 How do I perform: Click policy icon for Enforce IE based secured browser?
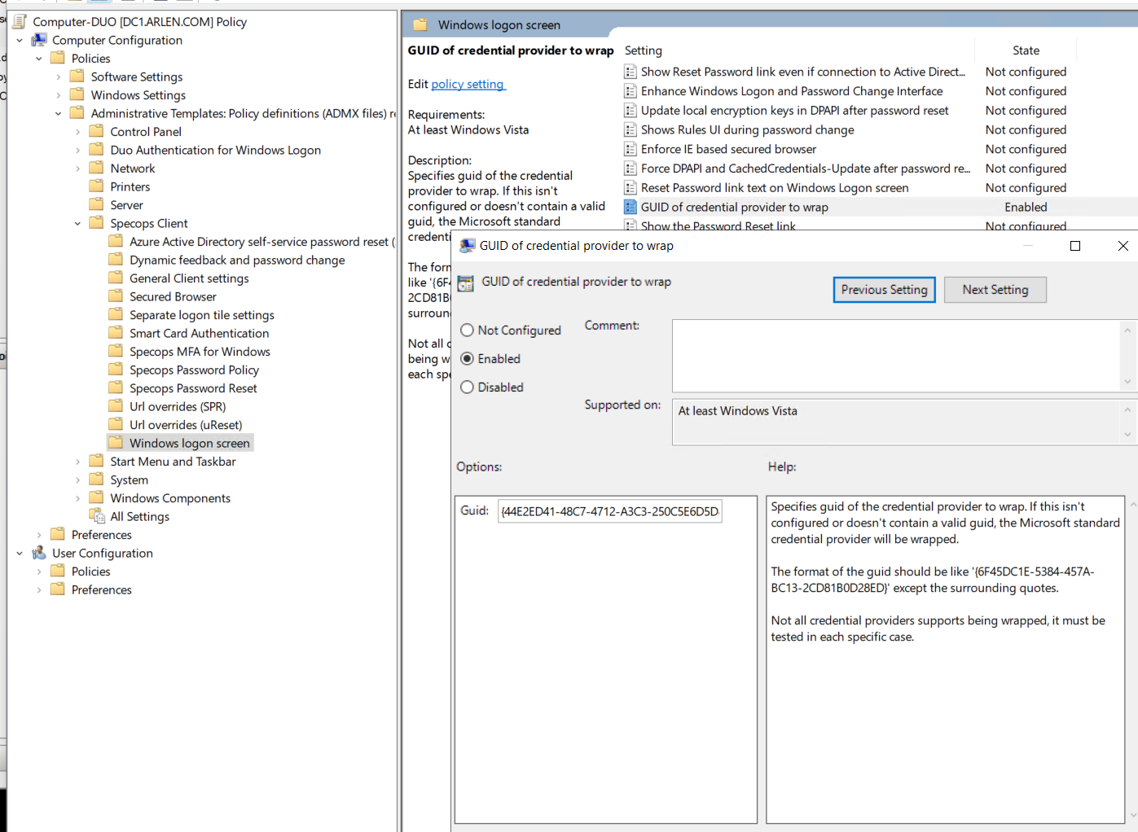click(x=631, y=149)
